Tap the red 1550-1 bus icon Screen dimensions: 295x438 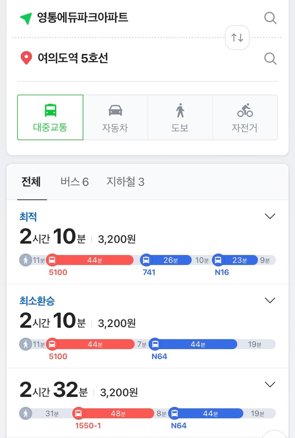(x=78, y=413)
